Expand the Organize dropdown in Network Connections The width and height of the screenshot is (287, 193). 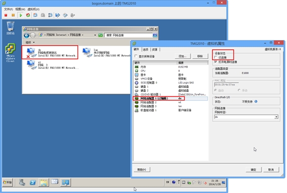tap(30, 42)
